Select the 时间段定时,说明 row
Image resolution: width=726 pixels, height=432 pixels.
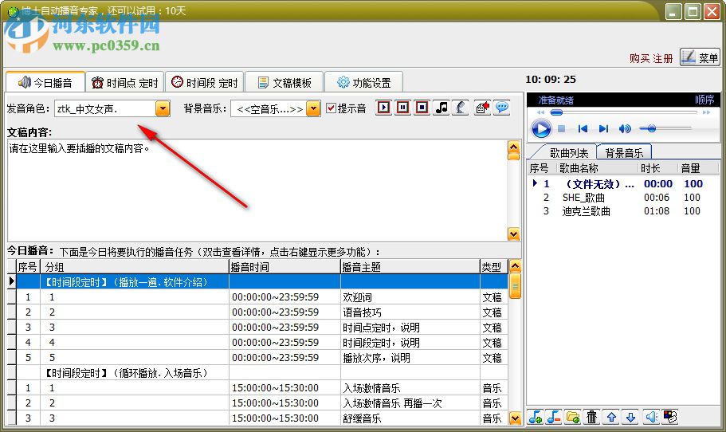262,342
